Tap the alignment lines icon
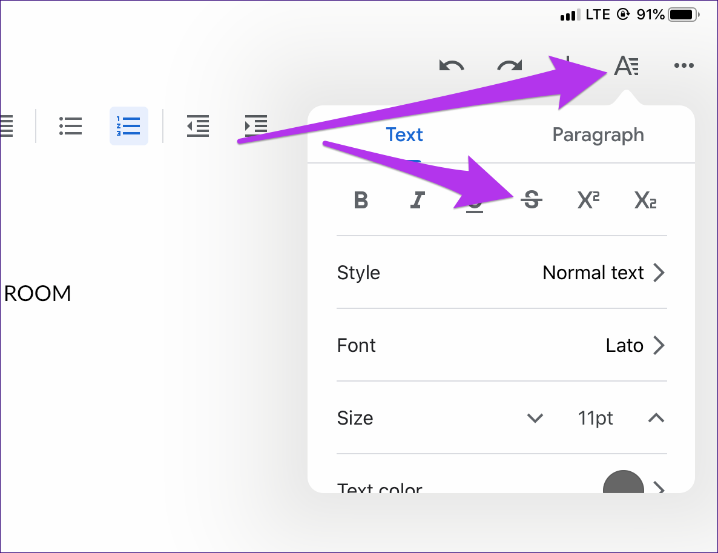The width and height of the screenshot is (718, 553). click(x=7, y=126)
